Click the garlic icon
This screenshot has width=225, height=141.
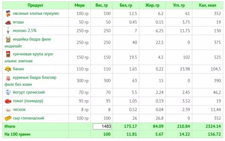(x=8, y=110)
